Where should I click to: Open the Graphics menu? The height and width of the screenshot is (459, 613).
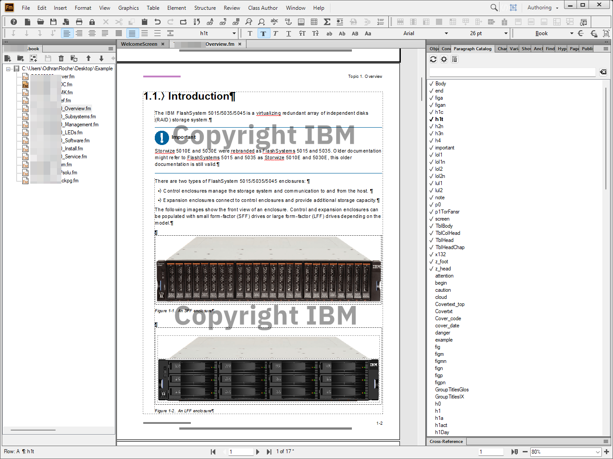pos(129,8)
